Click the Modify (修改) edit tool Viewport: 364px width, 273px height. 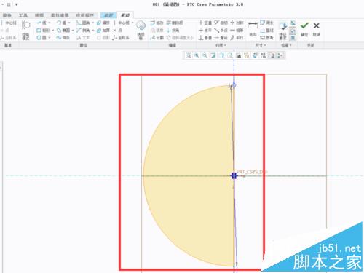pos(157,23)
